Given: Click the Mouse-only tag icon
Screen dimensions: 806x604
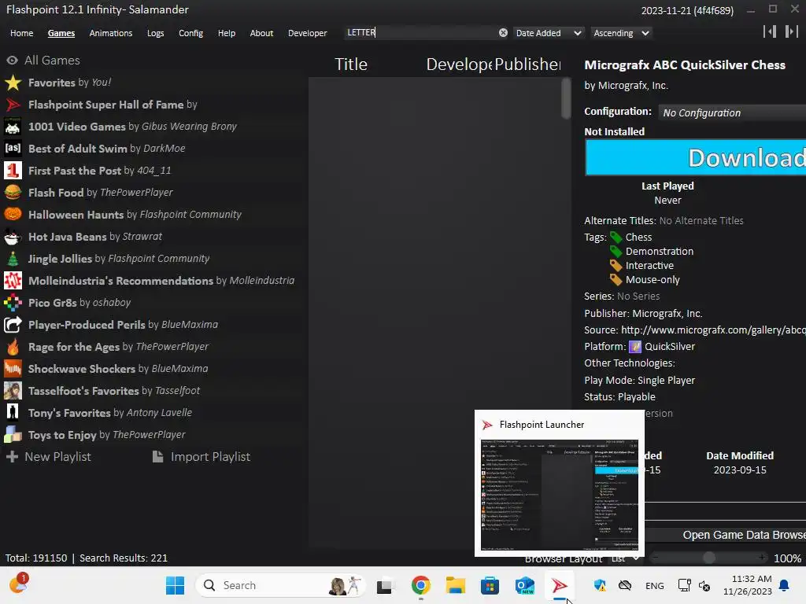Looking at the screenshot, I should [616, 280].
